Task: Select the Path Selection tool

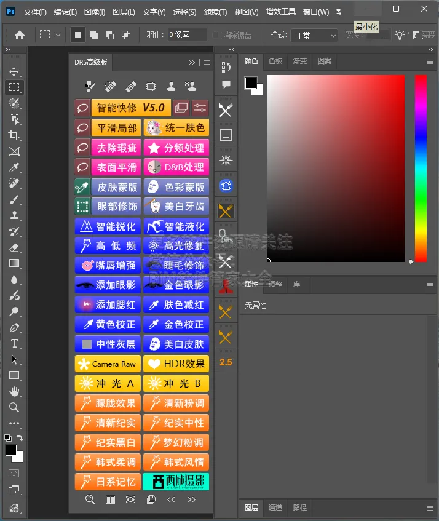Action: coord(14,359)
